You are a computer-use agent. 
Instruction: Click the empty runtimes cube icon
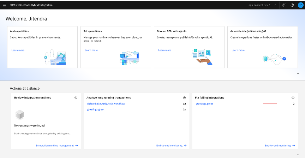click(20, 115)
